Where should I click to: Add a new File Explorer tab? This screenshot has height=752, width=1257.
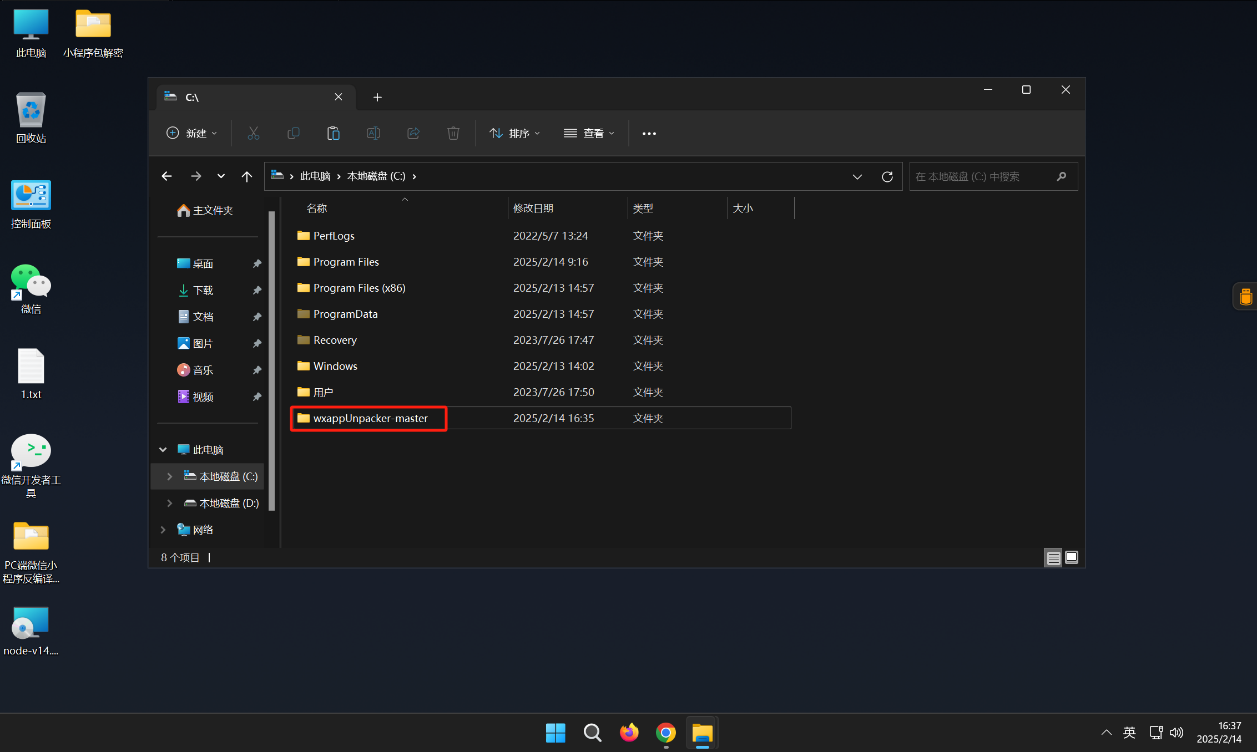coord(377,97)
